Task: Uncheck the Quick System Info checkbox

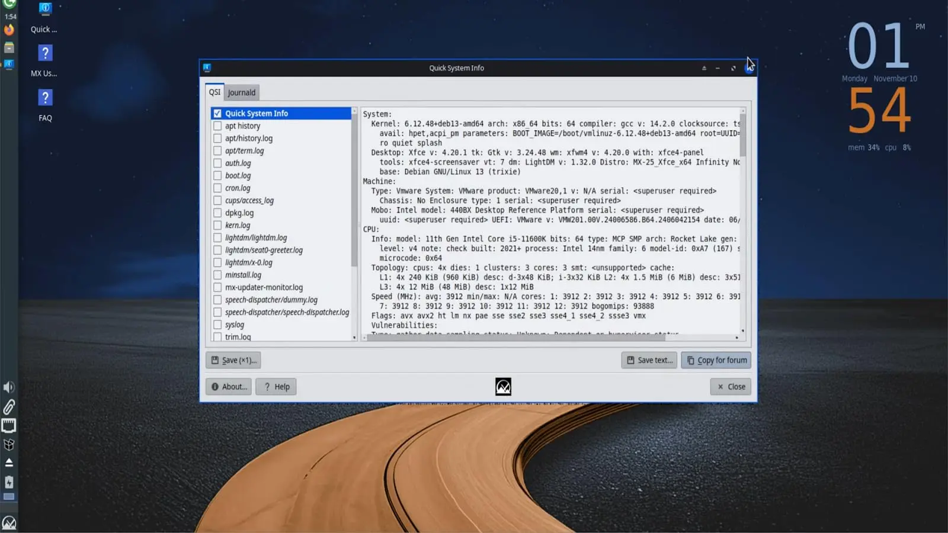Action: 217,113
